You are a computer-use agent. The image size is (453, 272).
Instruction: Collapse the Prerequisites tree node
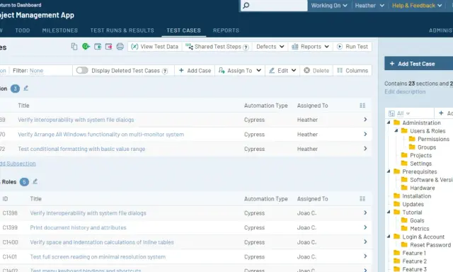pos(389,171)
